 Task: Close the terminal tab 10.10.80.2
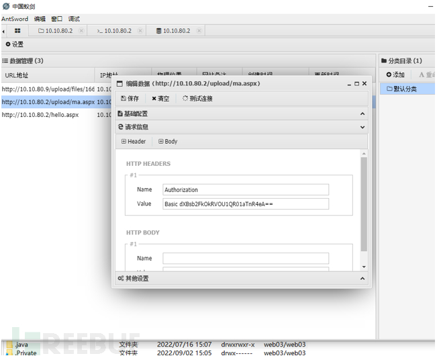coord(140,31)
